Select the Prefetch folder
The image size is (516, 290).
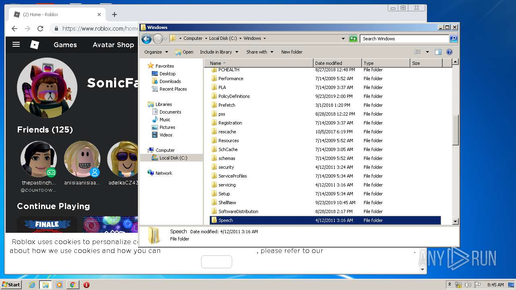pyautogui.click(x=227, y=105)
